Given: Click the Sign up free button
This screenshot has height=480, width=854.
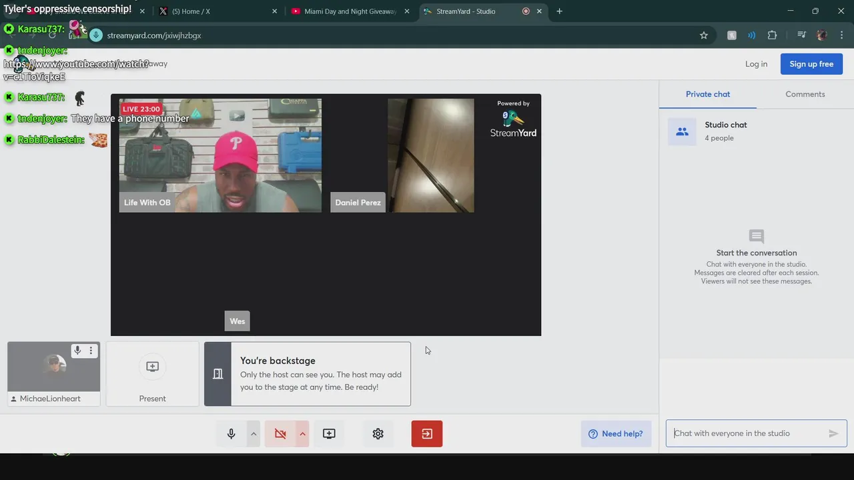Looking at the screenshot, I should coord(811,64).
